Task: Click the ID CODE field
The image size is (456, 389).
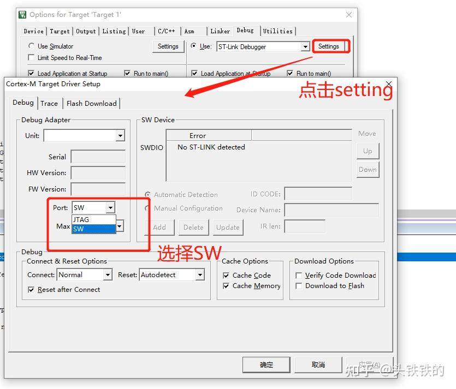Action: (318, 194)
